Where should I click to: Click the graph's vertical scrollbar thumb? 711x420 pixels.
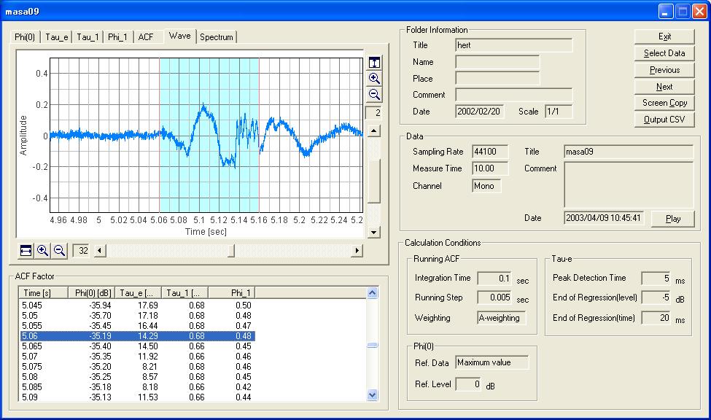[x=373, y=182]
